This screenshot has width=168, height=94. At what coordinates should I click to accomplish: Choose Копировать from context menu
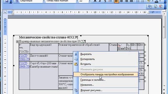tap(106, 59)
